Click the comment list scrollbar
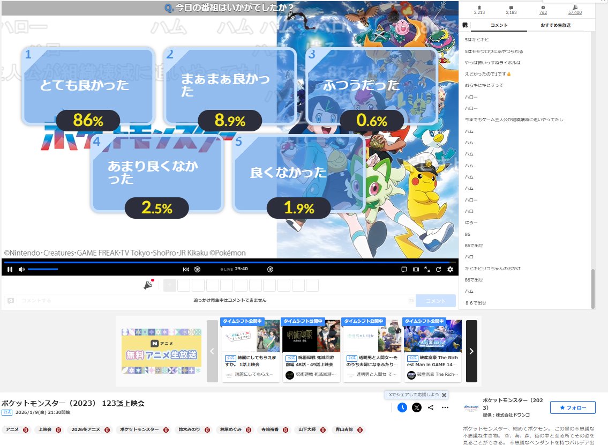The height and width of the screenshot is (445, 608). click(x=593, y=288)
